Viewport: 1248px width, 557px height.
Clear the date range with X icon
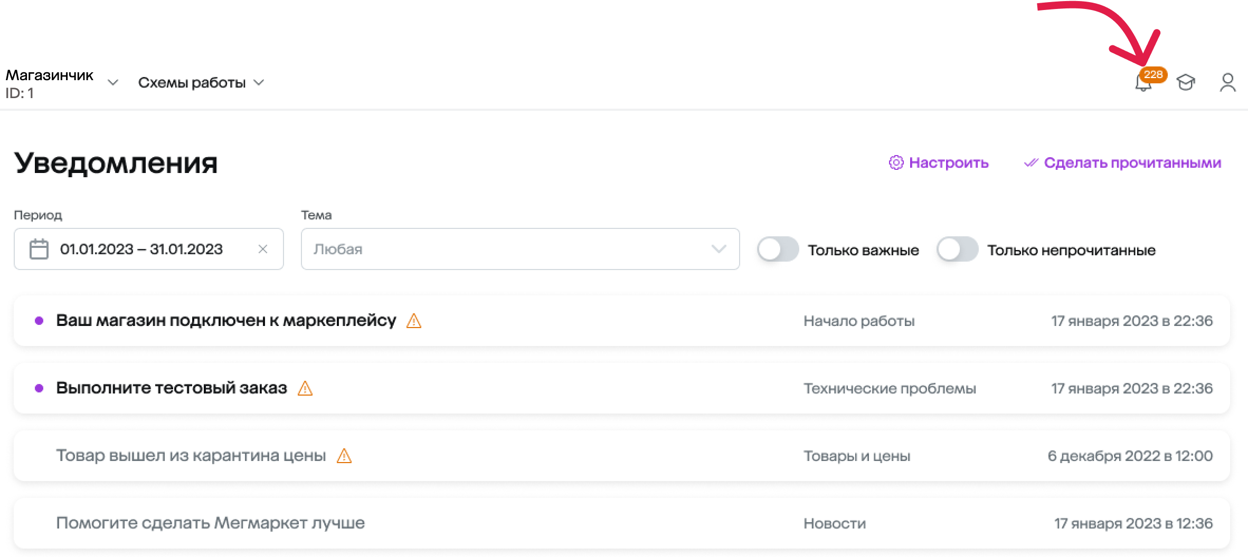[x=262, y=249]
